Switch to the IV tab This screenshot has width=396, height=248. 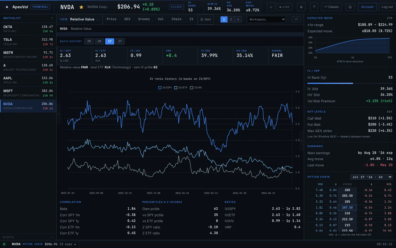point(191,19)
